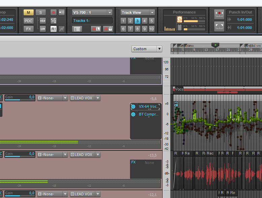The image size is (262, 198).
Task: Select screenset number 5
Action: [152, 21]
